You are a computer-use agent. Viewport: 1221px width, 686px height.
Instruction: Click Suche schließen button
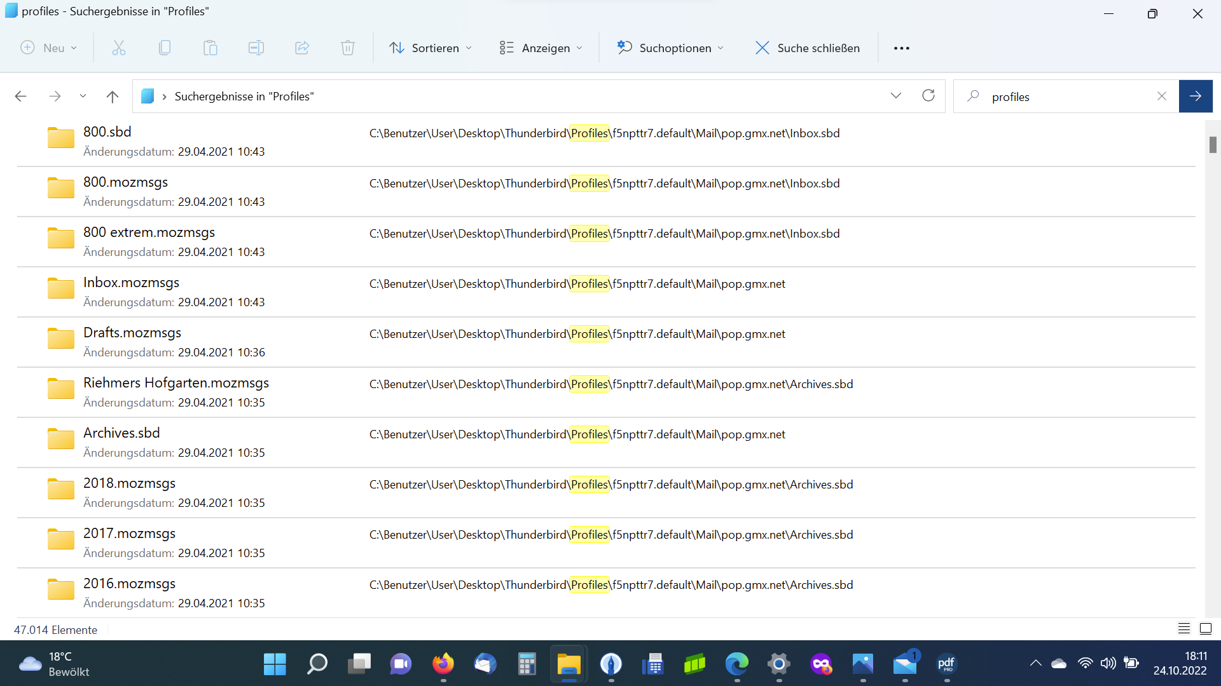coord(808,48)
